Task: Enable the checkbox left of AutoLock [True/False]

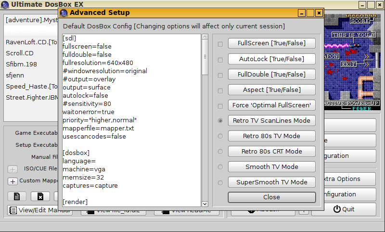Action: [220, 59]
